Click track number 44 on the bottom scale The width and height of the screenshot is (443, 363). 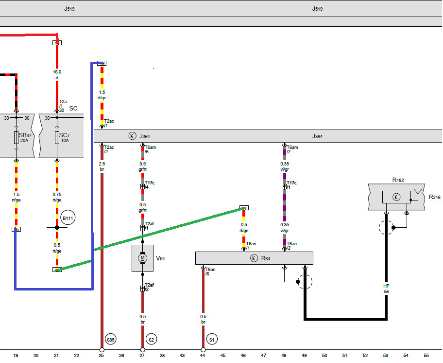click(203, 356)
